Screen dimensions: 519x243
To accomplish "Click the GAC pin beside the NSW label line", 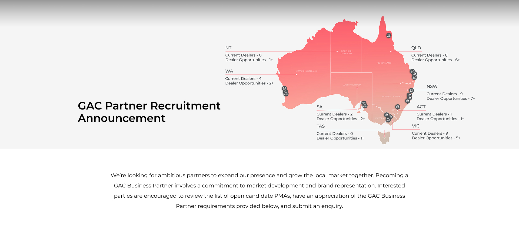I will tap(411, 91).
